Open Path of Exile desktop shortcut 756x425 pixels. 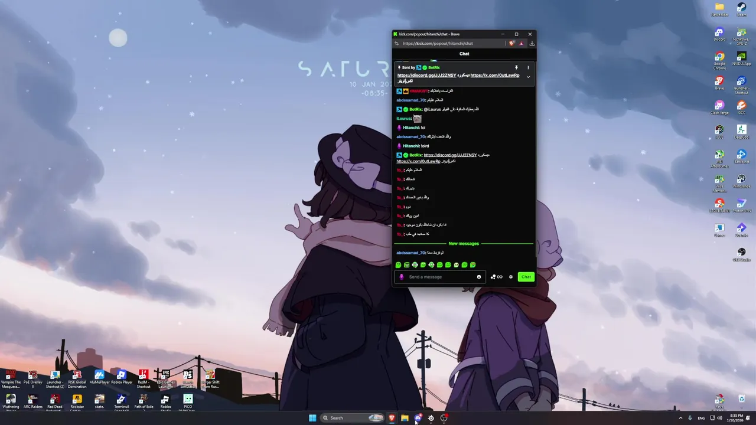coord(144,402)
